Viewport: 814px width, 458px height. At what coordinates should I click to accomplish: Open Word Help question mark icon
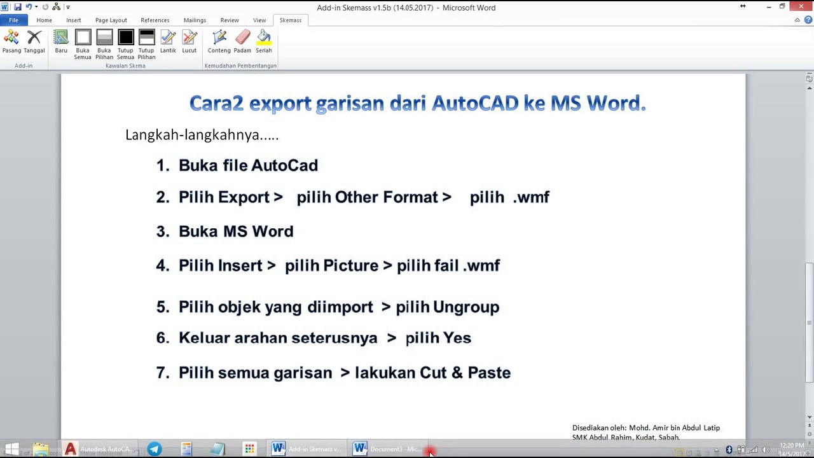click(x=808, y=20)
